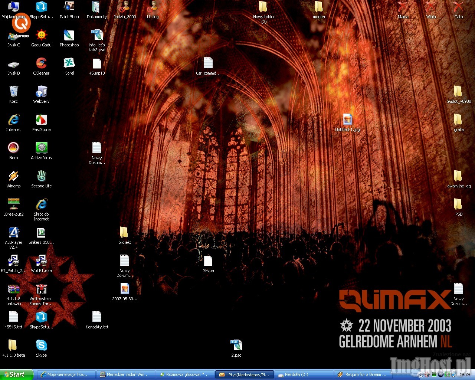Open Nowy folder (3)
The image size is (475, 380).
[264, 12]
